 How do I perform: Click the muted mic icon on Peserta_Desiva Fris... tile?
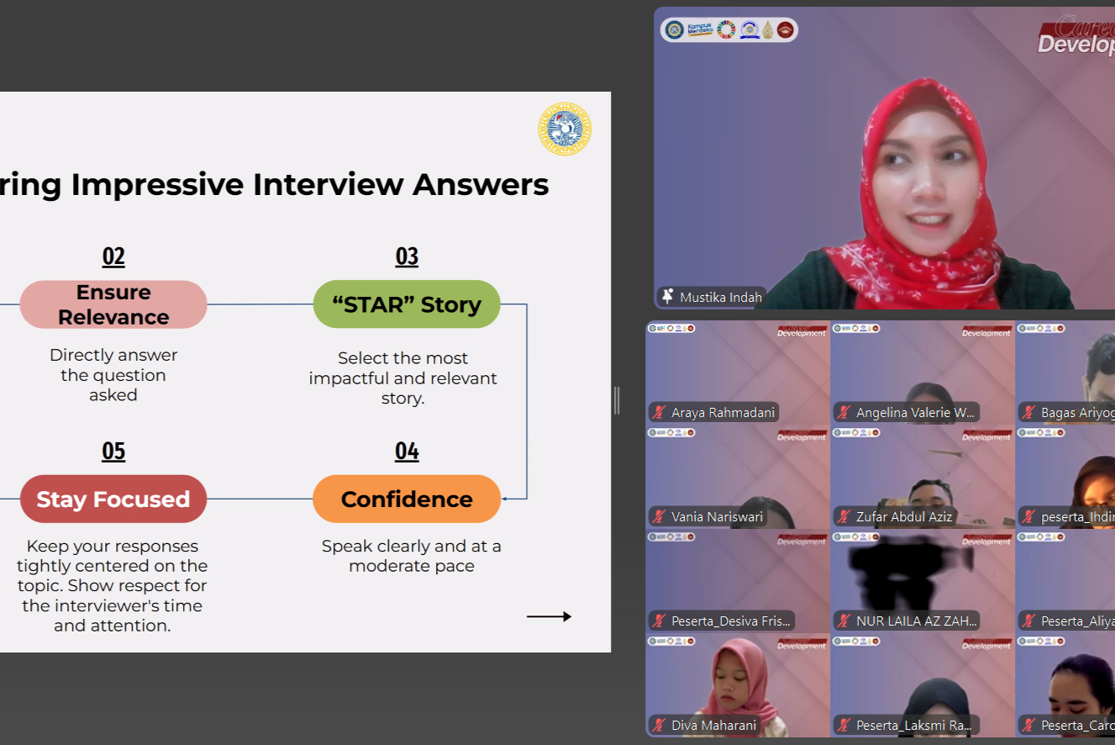659,621
